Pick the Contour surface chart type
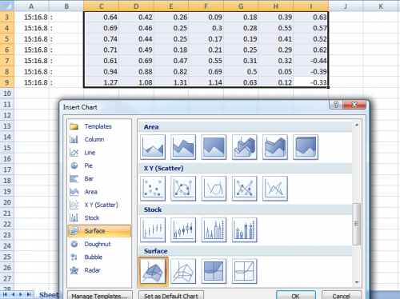 [214, 271]
